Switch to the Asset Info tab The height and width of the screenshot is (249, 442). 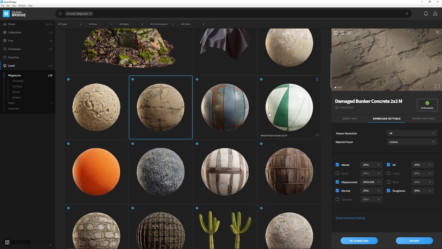click(x=350, y=119)
